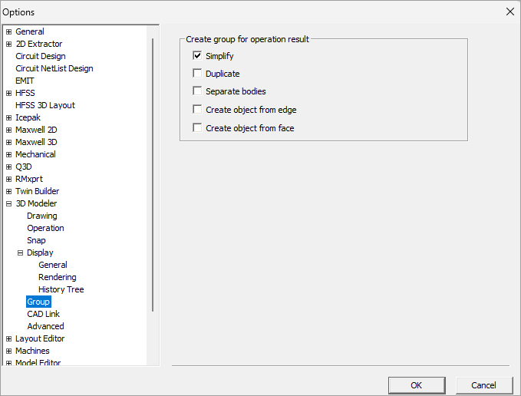This screenshot has height=396, width=521.
Task: Open the Snap options page
Action: click(x=36, y=240)
